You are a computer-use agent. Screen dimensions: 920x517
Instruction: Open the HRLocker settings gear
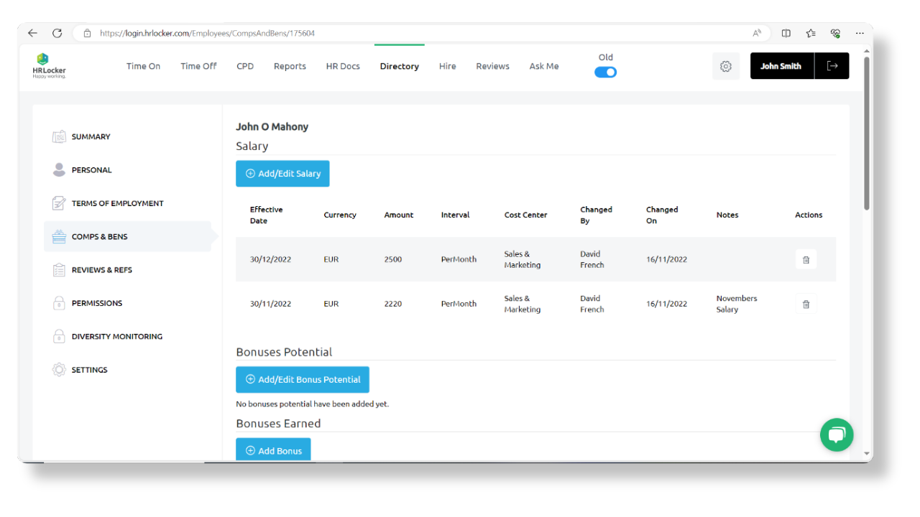click(x=725, y=65)
